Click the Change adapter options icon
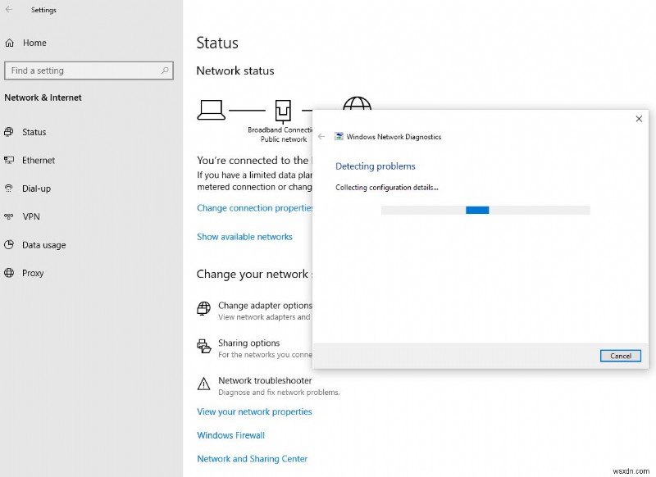 pyautogui.click(x=203, y=309)
